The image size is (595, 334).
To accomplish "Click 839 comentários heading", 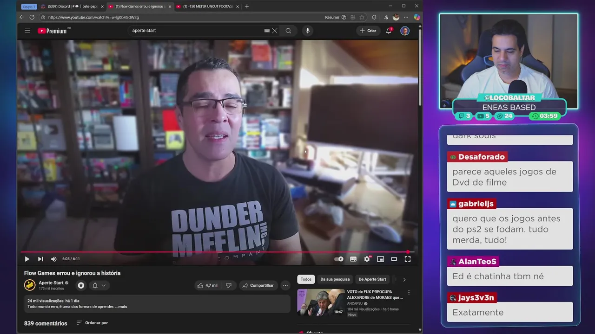I will tap(46, 323).
